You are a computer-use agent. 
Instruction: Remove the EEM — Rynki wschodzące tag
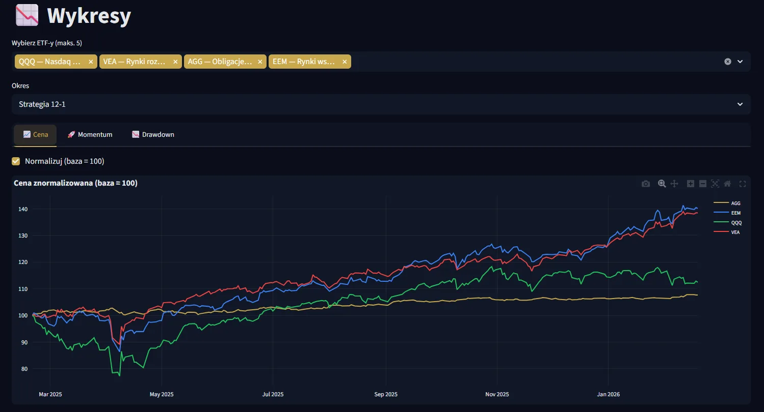345,62
